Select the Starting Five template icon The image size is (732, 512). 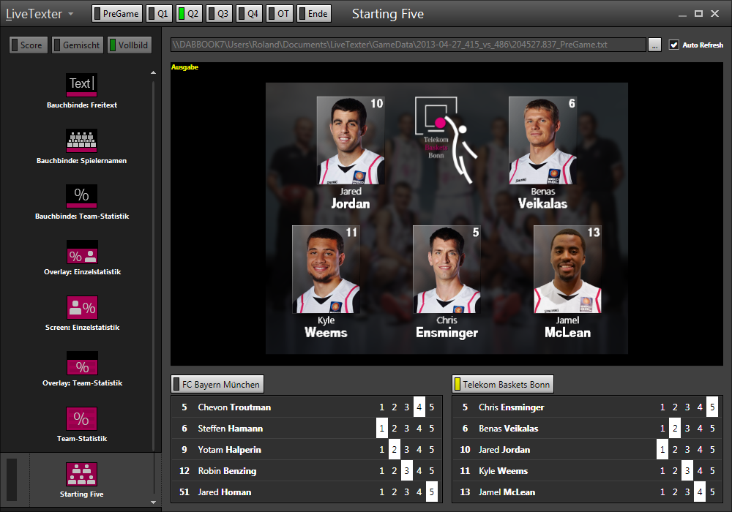(82, 474)
